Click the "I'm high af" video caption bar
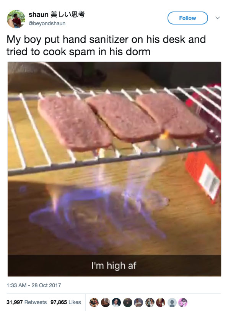The image size is (231, 311). click(114, 265)
